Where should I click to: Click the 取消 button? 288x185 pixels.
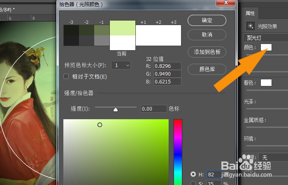point(207,35)
